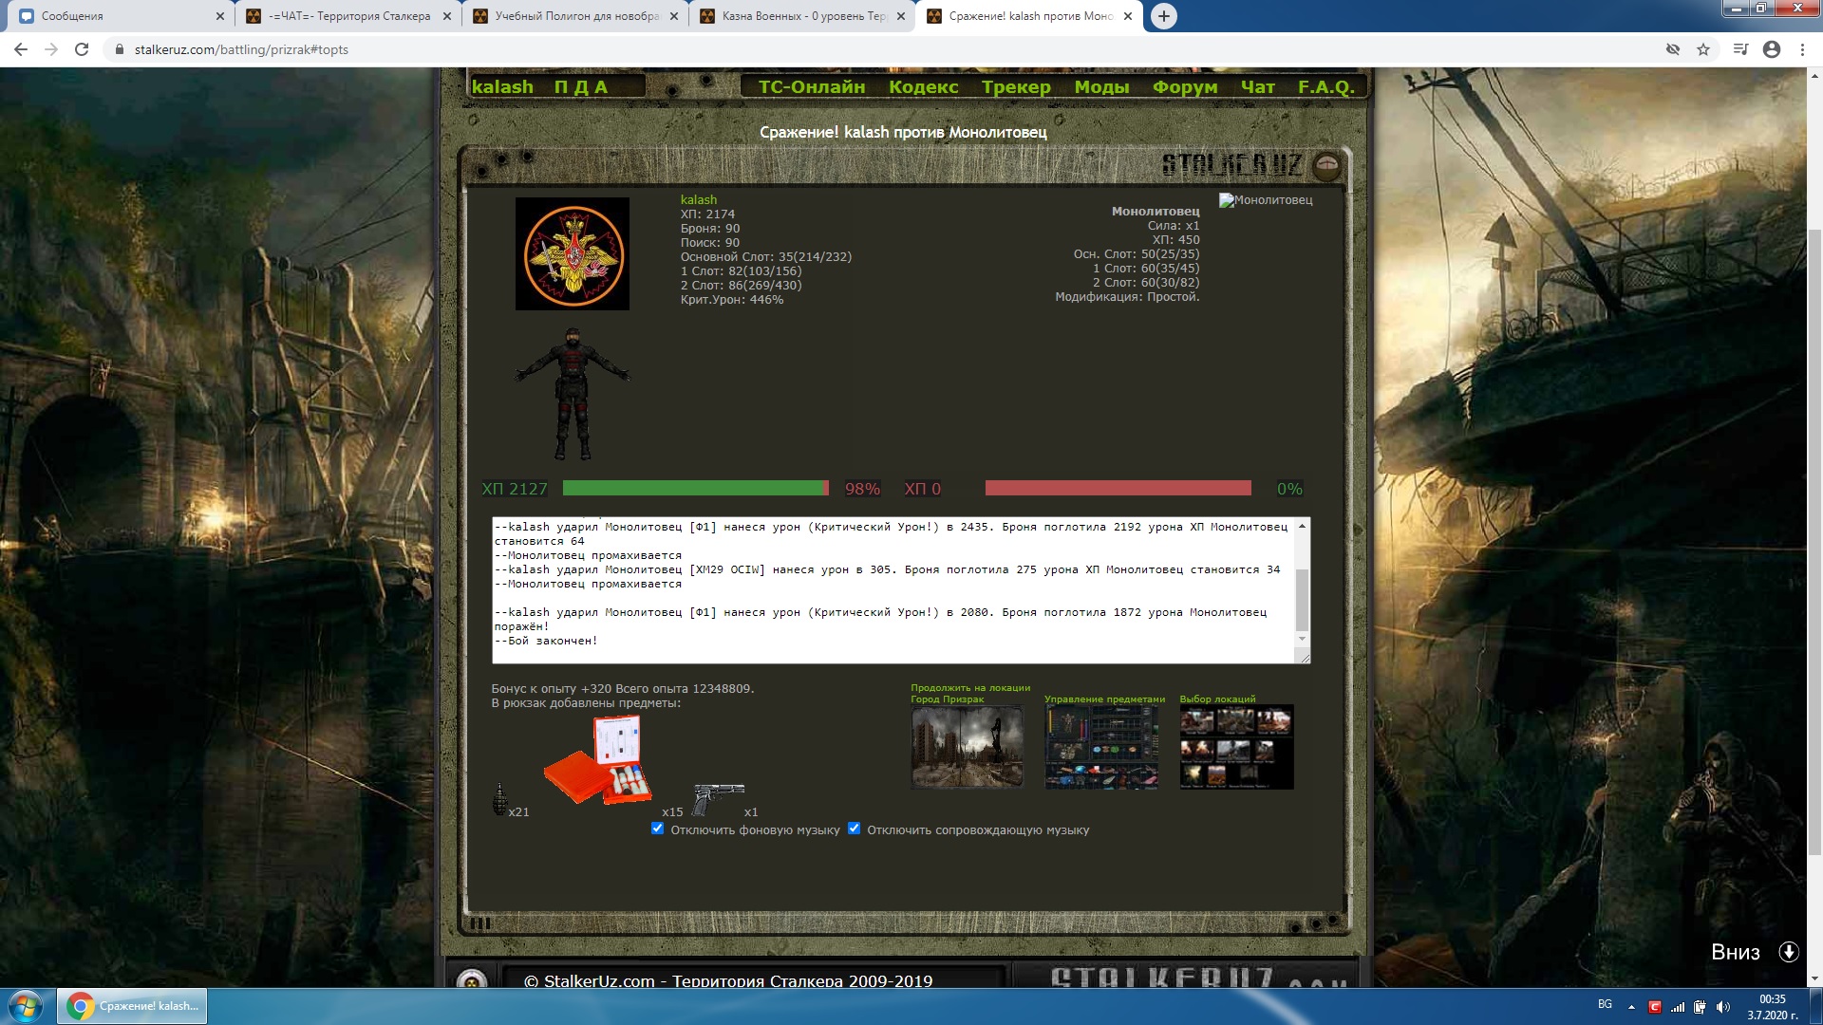Viewport: 1823px width, 1025px height.
Task: Toggle Отключить фоновую музыку checkbox
Action: coord(657,829)
